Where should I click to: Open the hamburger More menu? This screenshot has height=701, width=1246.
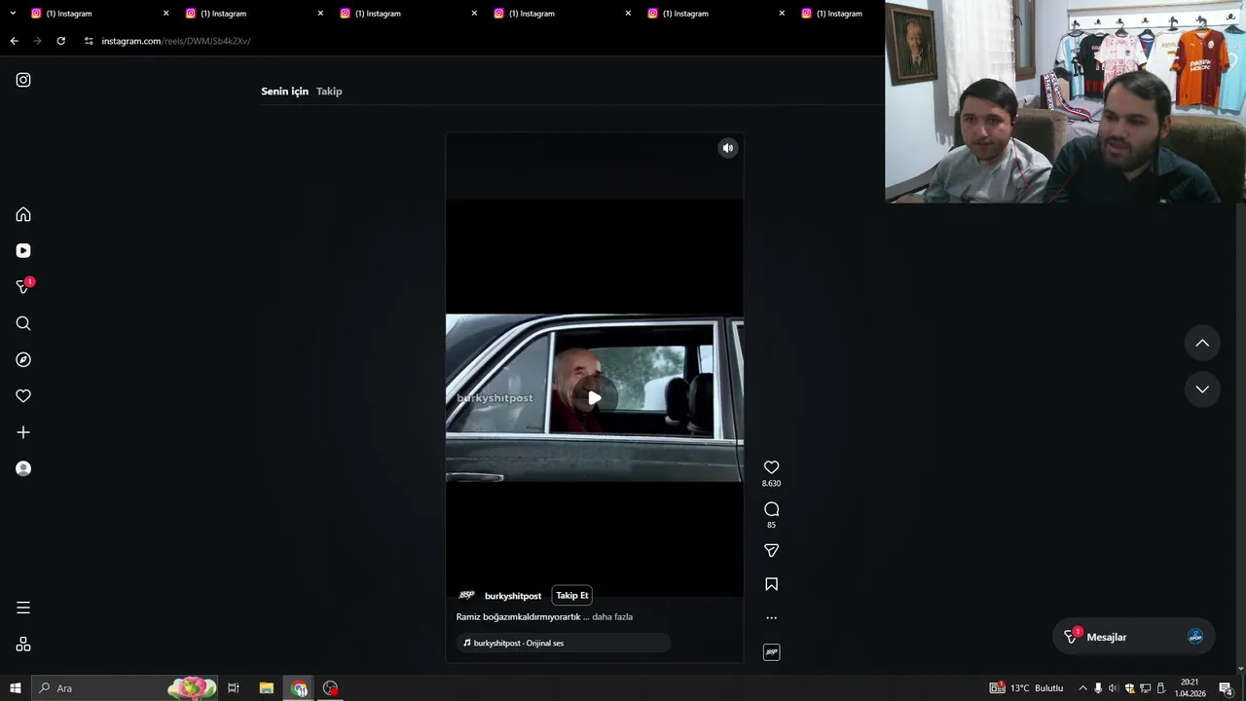pyautogui.click(x=23, y=608)
